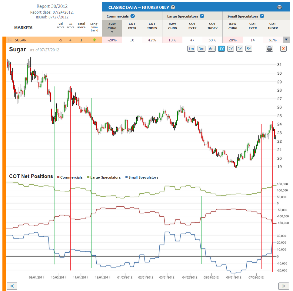The height and width of the screenshot is (291, 293).
Task: Toggle the Small Speculators legend swatch
Action: [127, 177]
